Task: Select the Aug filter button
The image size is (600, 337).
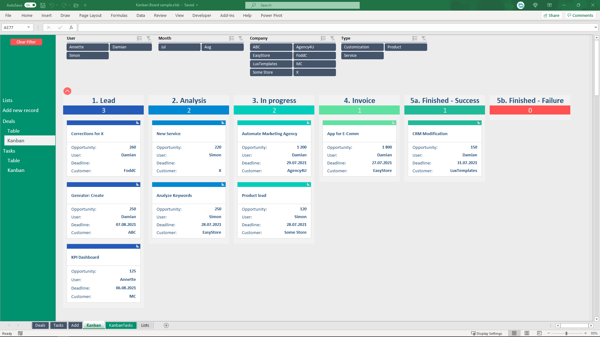Action: coord(208,46)
